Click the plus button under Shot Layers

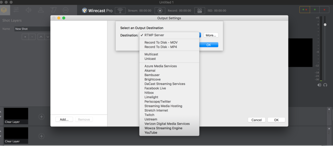click(25, 37)
